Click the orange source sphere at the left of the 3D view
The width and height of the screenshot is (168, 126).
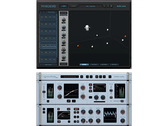pyautogui.click(x=78, y=46)
